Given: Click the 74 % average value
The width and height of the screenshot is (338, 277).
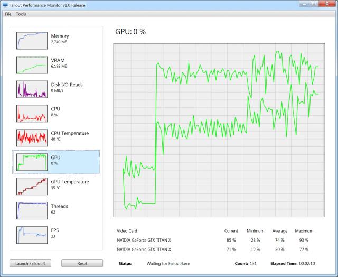Looking at the screenshot, I should [280, 240].
